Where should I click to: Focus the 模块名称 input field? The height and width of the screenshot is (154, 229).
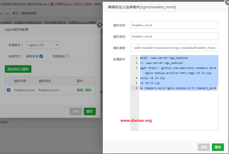[x=174, y=25]
